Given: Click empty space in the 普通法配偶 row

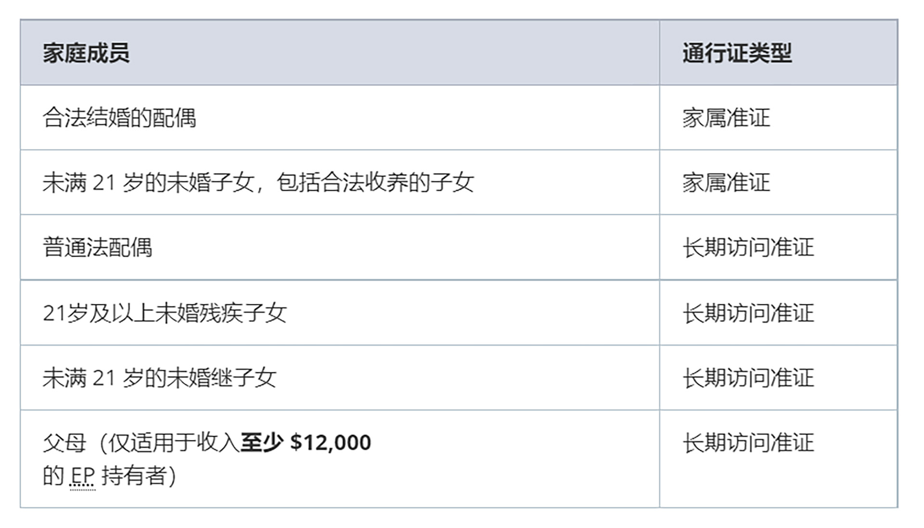Looking at the screenshot, I should click(404, 248).
